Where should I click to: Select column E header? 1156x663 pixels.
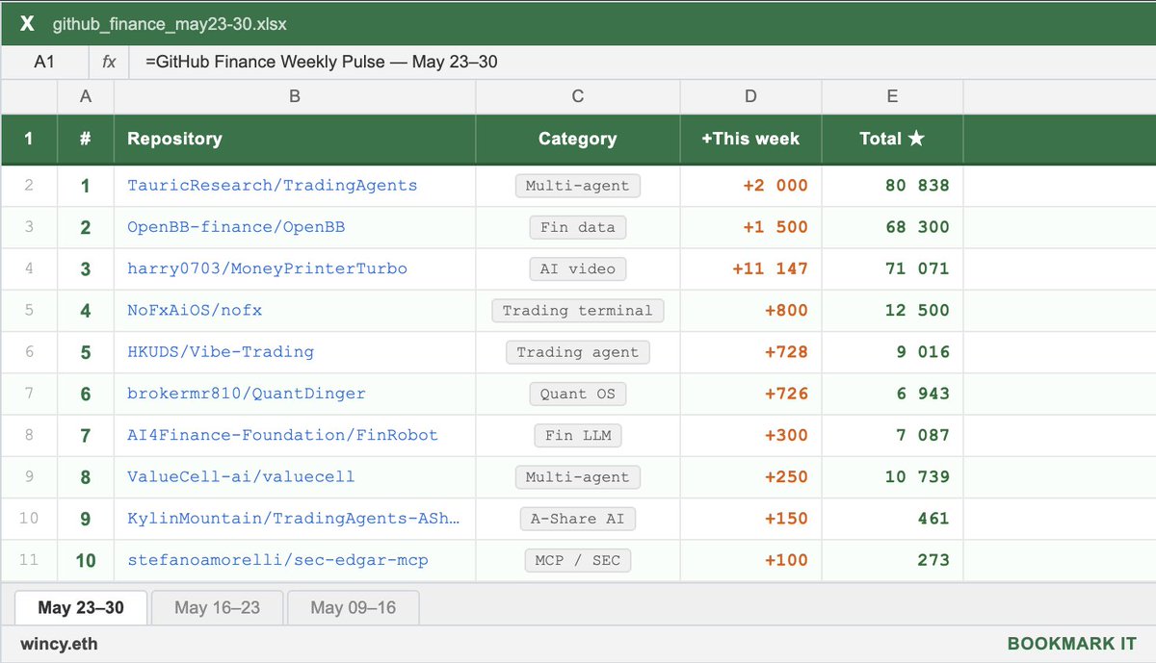tap(892, 96)
